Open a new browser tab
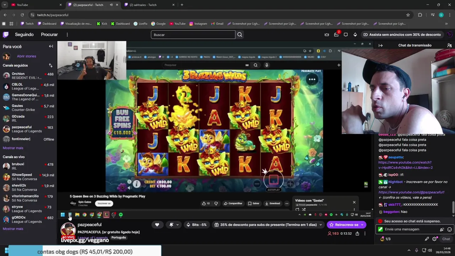 (x=182, y=5)
